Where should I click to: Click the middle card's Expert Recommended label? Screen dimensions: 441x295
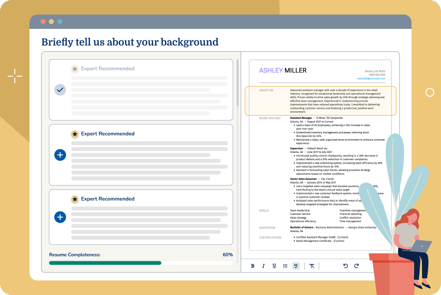(108, 134)
